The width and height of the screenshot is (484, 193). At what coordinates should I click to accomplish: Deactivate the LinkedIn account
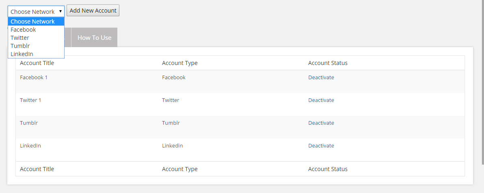[x=321, y=145]
